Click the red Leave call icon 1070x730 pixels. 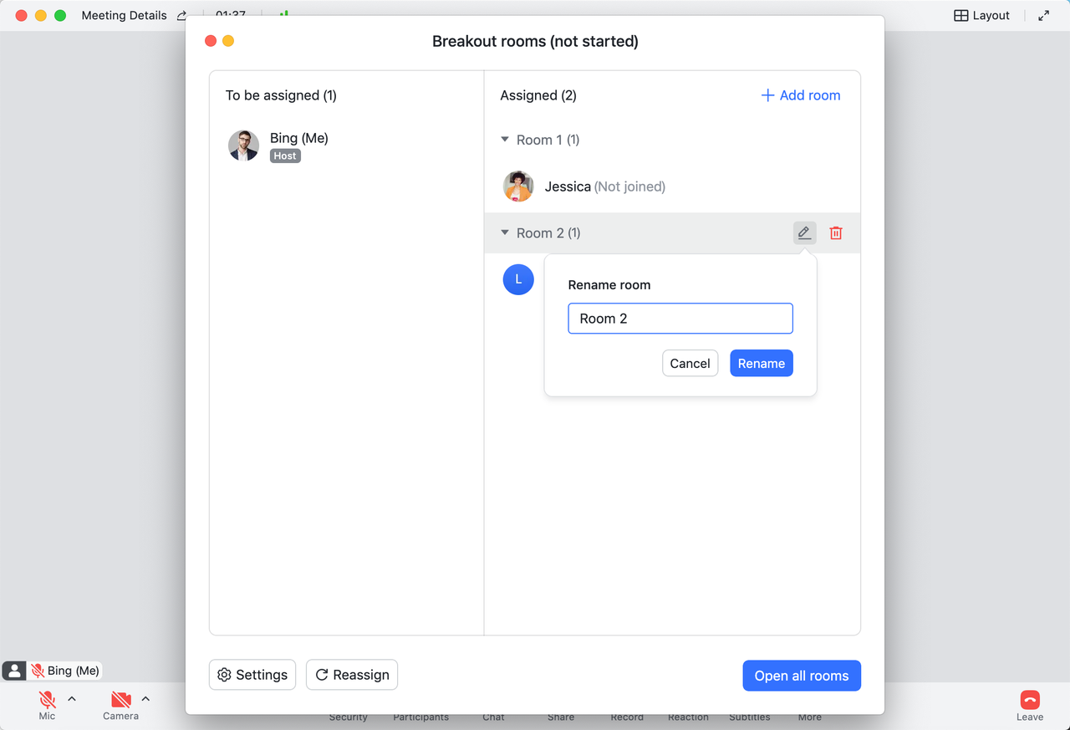[x=1030, y=700]
